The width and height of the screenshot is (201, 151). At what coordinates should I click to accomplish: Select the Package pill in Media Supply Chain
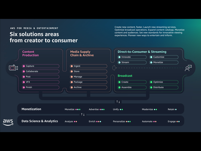click(x=88, y=82)
